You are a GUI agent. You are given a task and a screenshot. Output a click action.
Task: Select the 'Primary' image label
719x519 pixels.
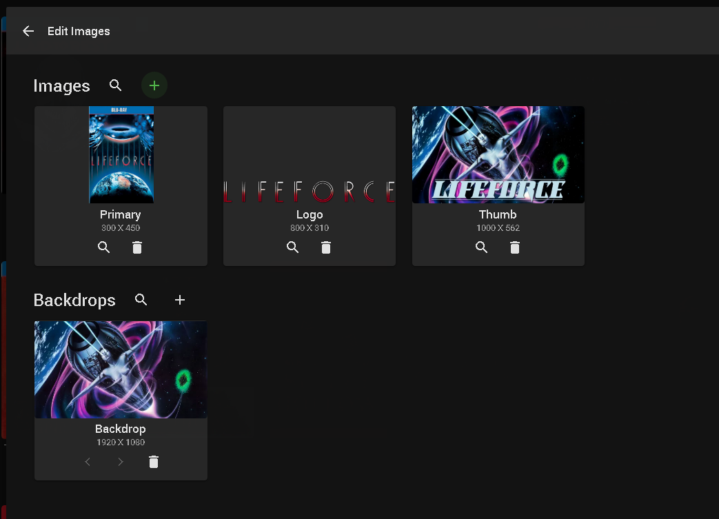[x=121, y=214]
